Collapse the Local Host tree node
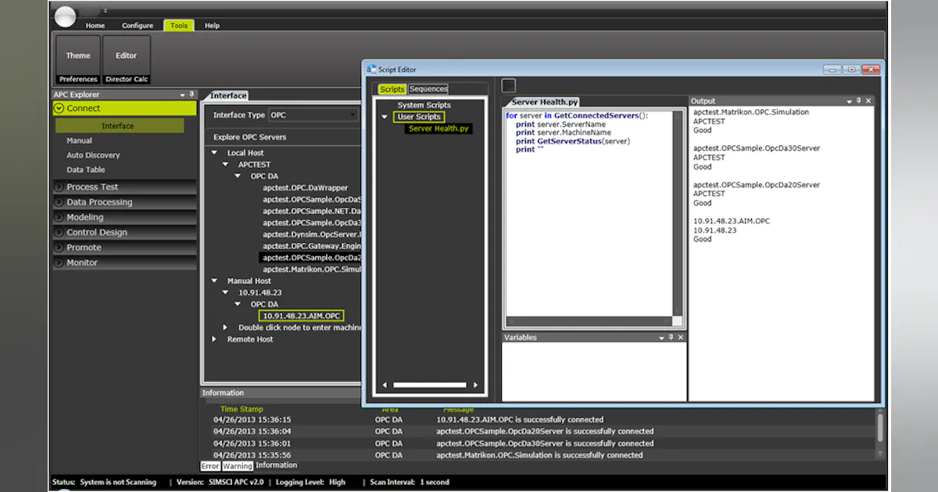 coord(214,153)
